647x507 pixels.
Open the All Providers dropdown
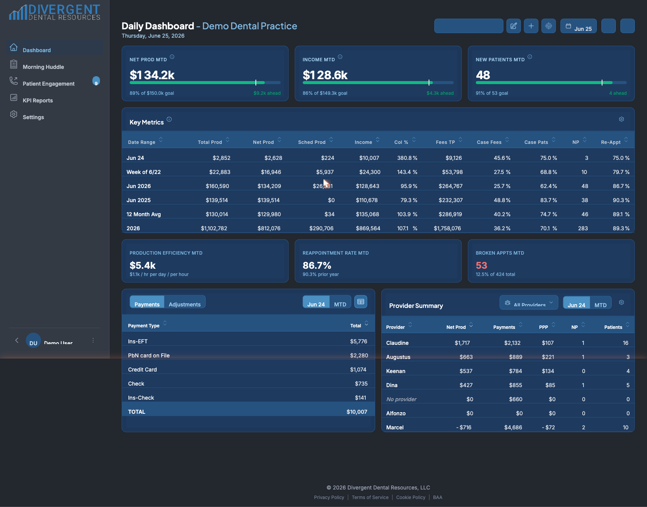pos(529,303)
